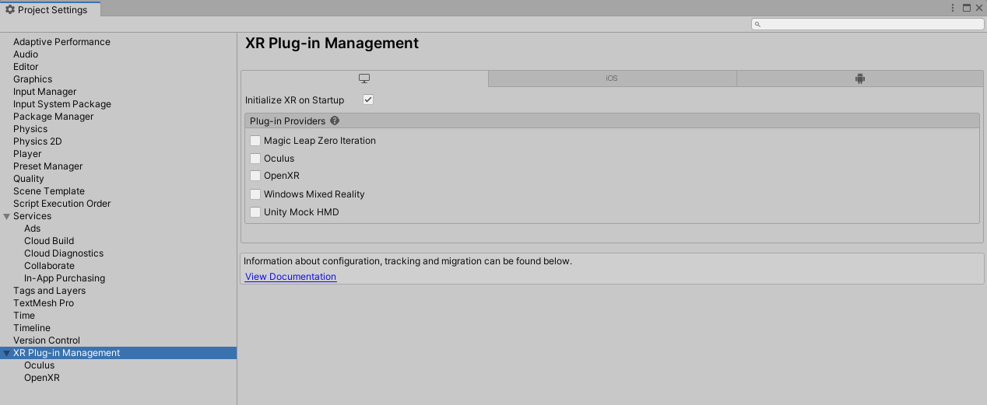Select XR Plug-in Management row in sidebar
The width and height of the screenshot is (987, 405).
[118, 353]
